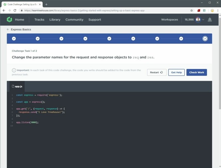Click the Treehouse logo icon
221x168 pixels.
point(9,20)
